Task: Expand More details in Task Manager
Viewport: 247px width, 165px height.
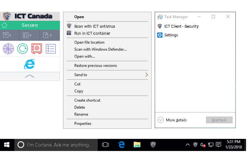Action: coord(173,120)
